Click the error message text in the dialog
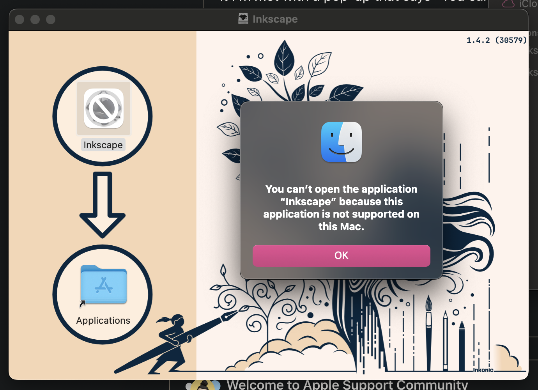The image size is (538, 390). [342, 207]
